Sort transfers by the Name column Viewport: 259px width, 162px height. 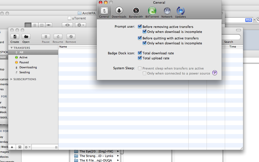(78, 47)
